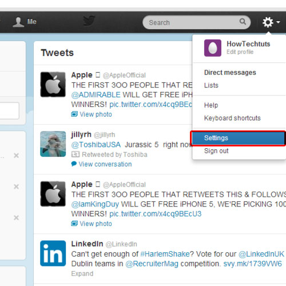Click inside the Search field
The width and height of the screenshot is (286, 286).
pyautogui.click(x=196, y=22)
